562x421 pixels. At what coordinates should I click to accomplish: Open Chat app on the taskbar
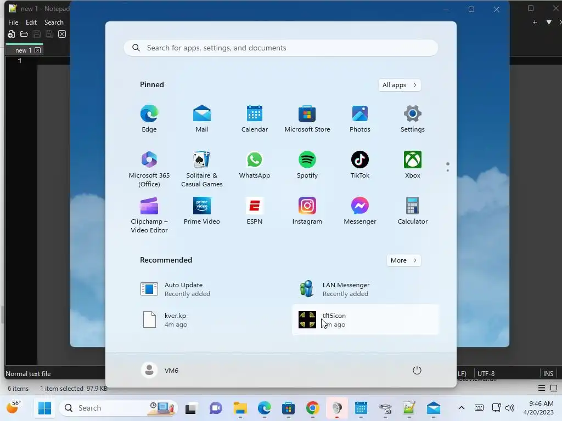[x=216, y=408]
